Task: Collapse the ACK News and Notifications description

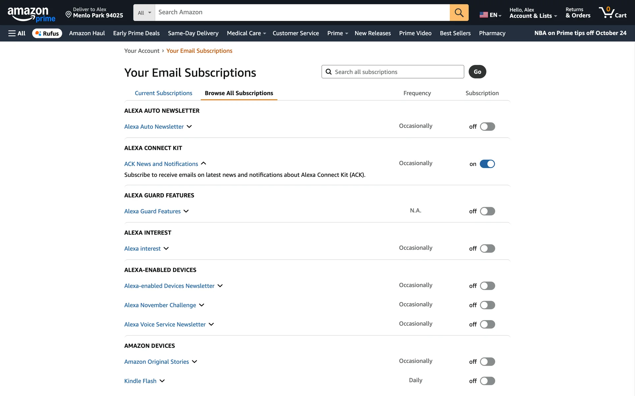Action: [204, 164]
